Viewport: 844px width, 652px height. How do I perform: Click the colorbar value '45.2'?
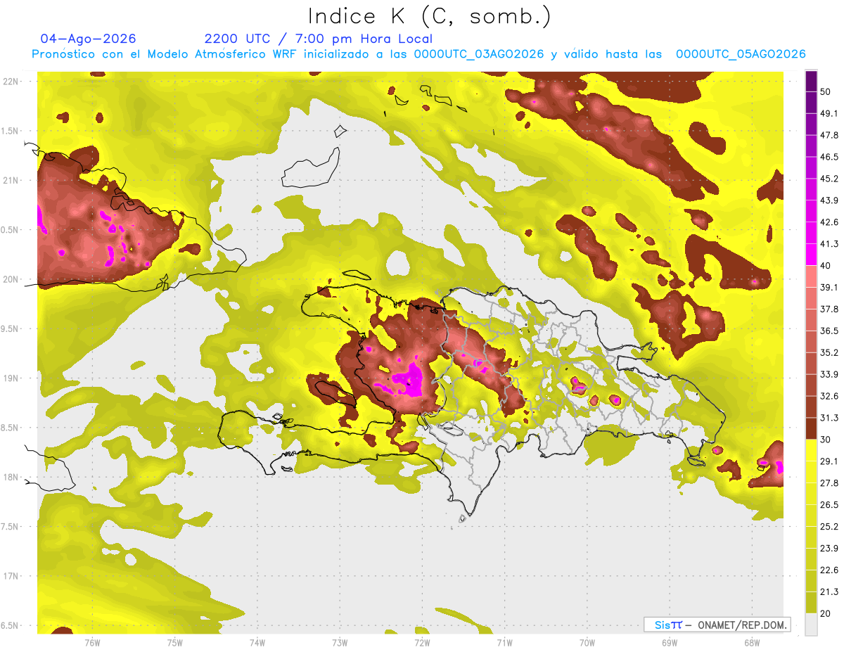829,179
